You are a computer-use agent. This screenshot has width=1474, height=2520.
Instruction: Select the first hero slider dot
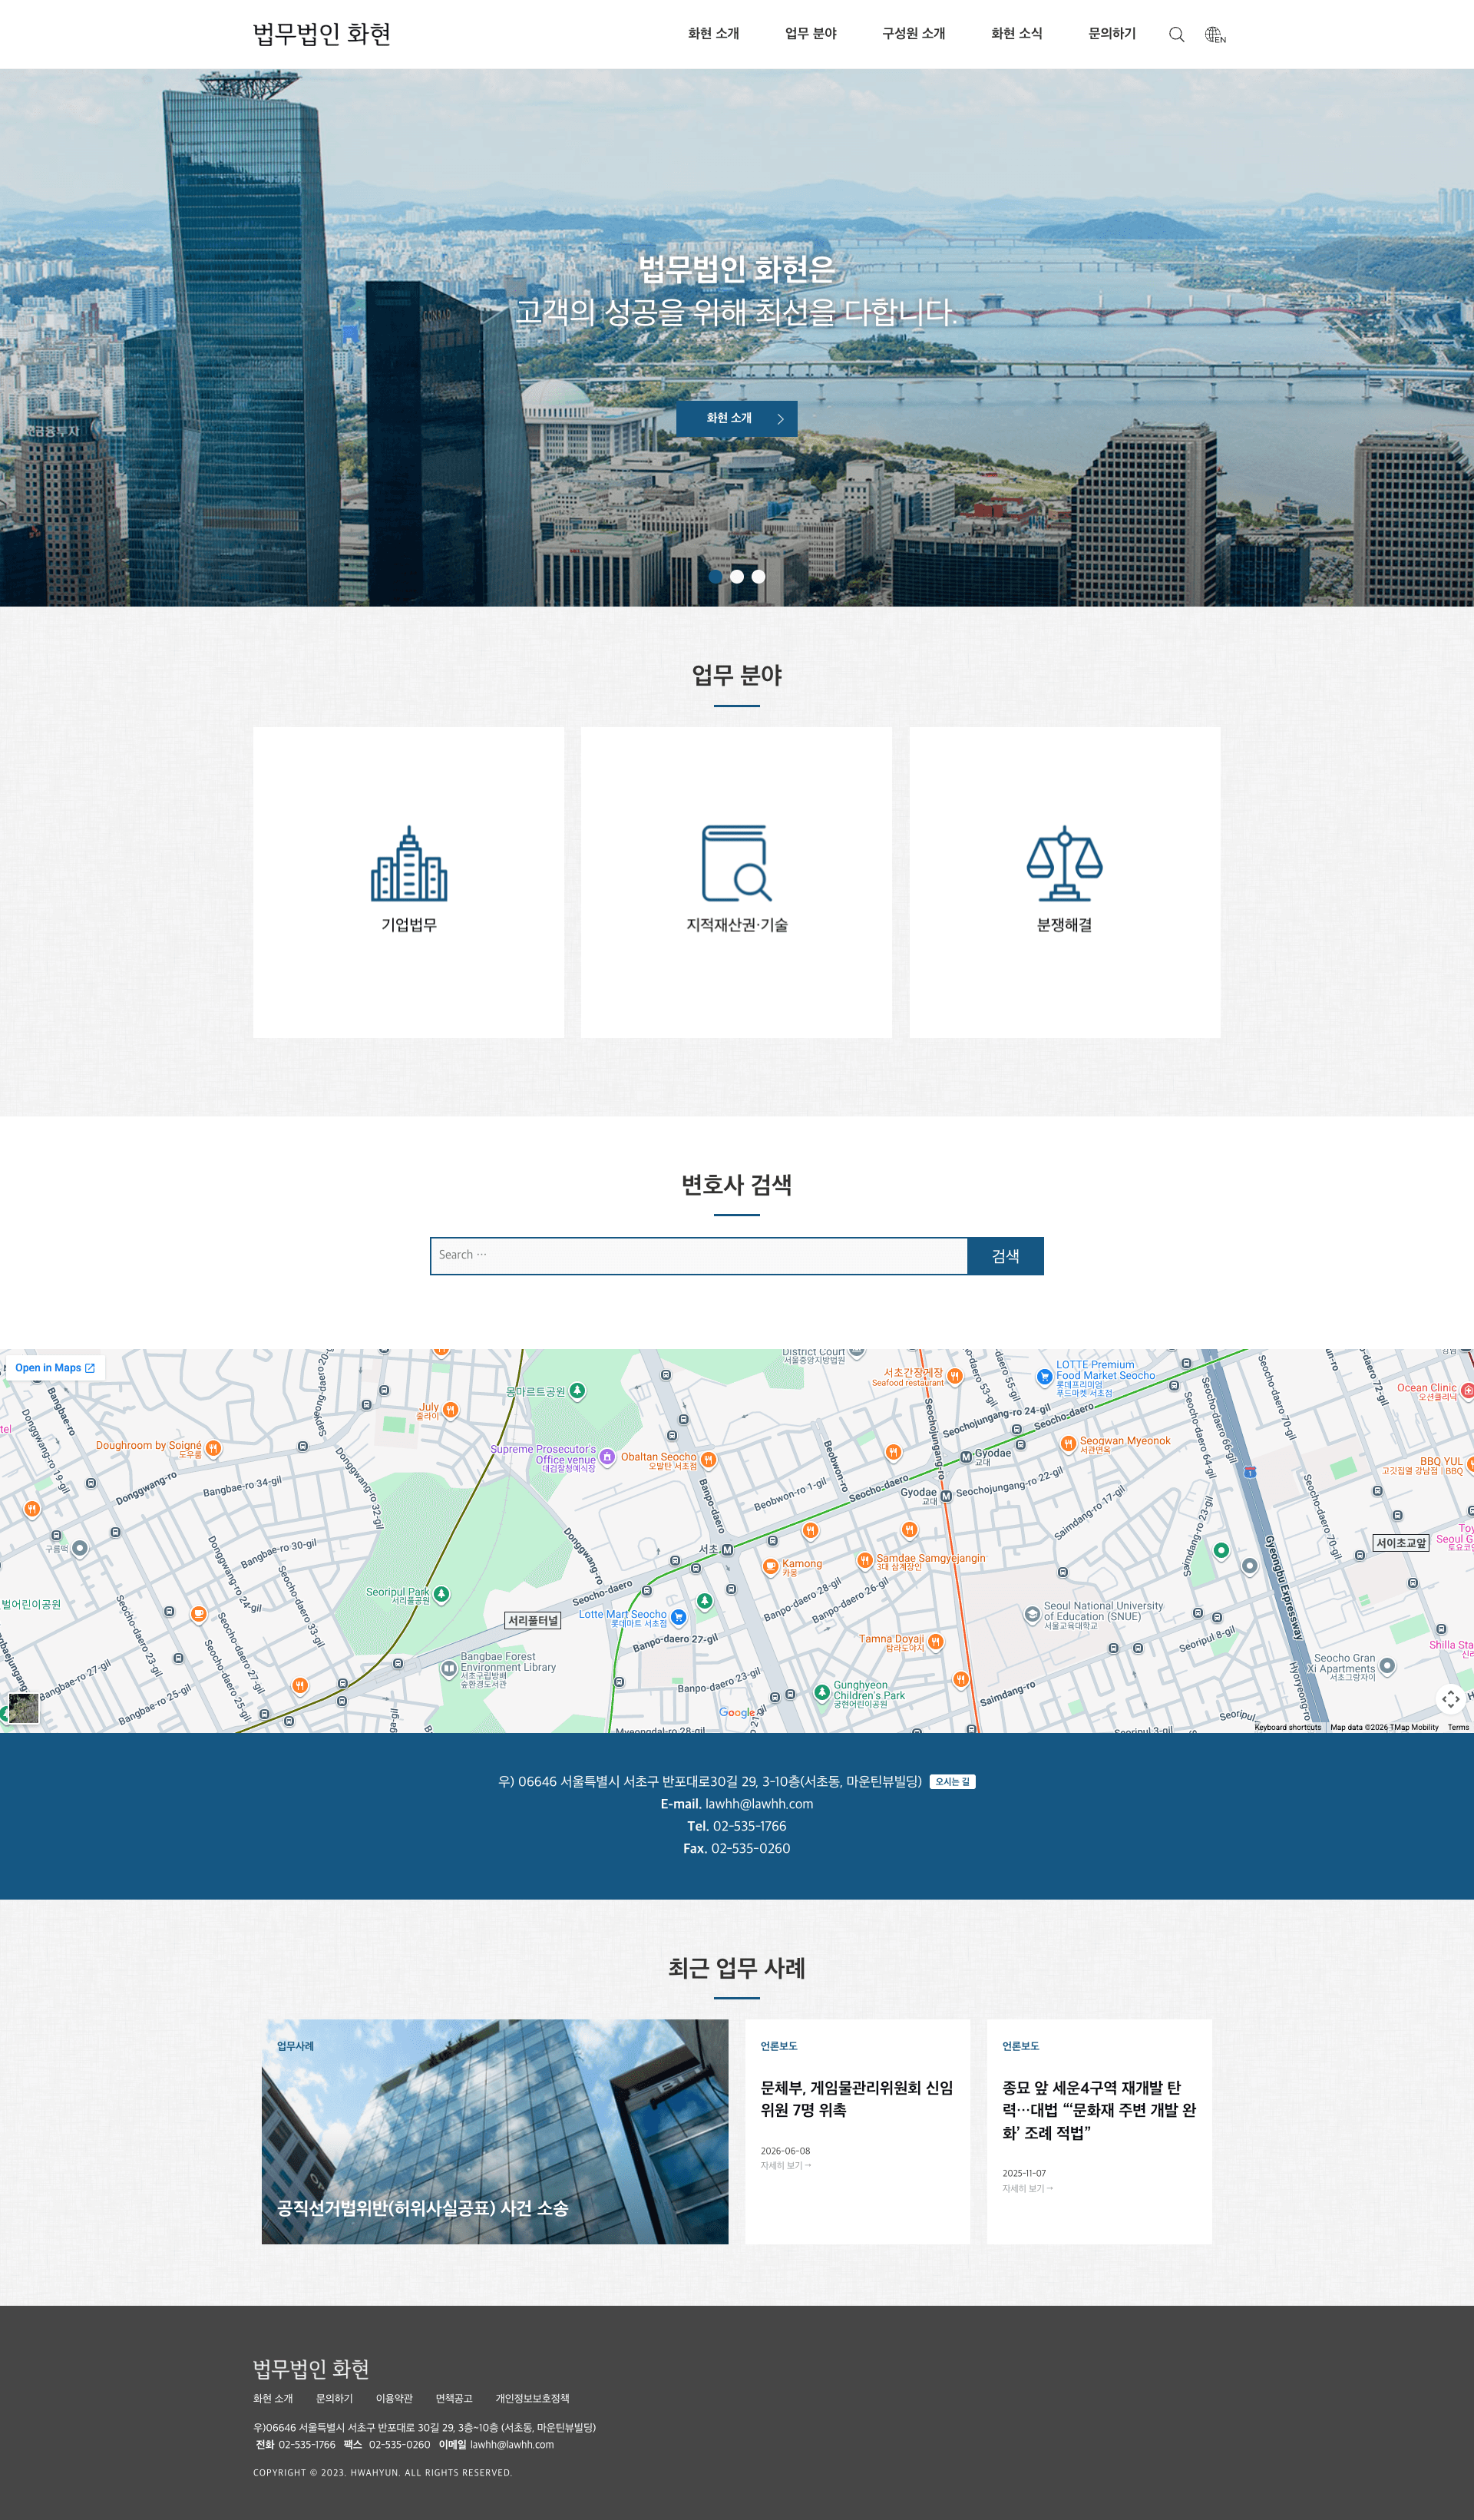point(715,576)
